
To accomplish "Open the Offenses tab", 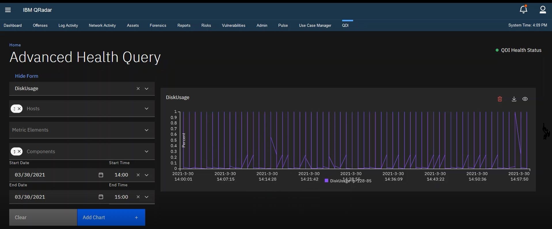I will pos(40,26).
